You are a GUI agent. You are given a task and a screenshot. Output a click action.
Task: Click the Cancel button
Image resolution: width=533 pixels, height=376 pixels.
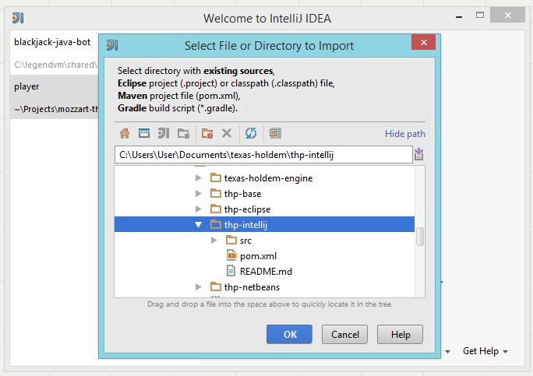(344, 335)
